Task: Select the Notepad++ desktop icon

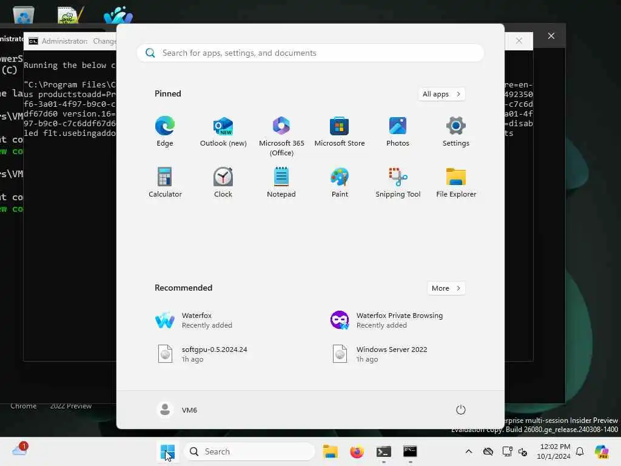Action: [x=70, y=15]
